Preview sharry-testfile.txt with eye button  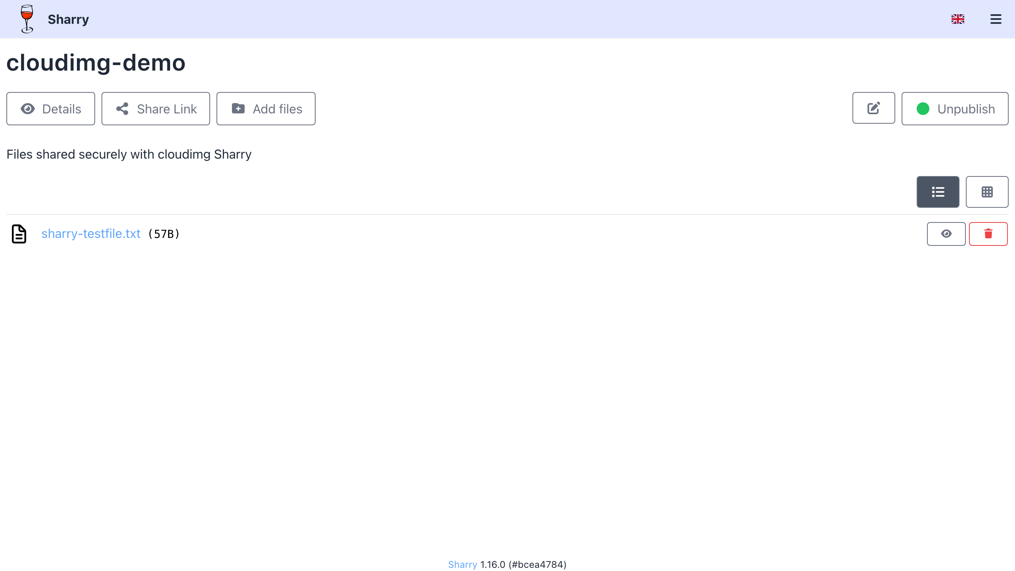click(x=946, y=234)
